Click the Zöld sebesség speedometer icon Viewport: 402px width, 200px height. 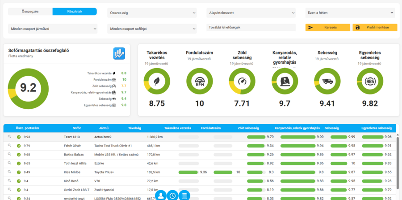coord(242,82)
